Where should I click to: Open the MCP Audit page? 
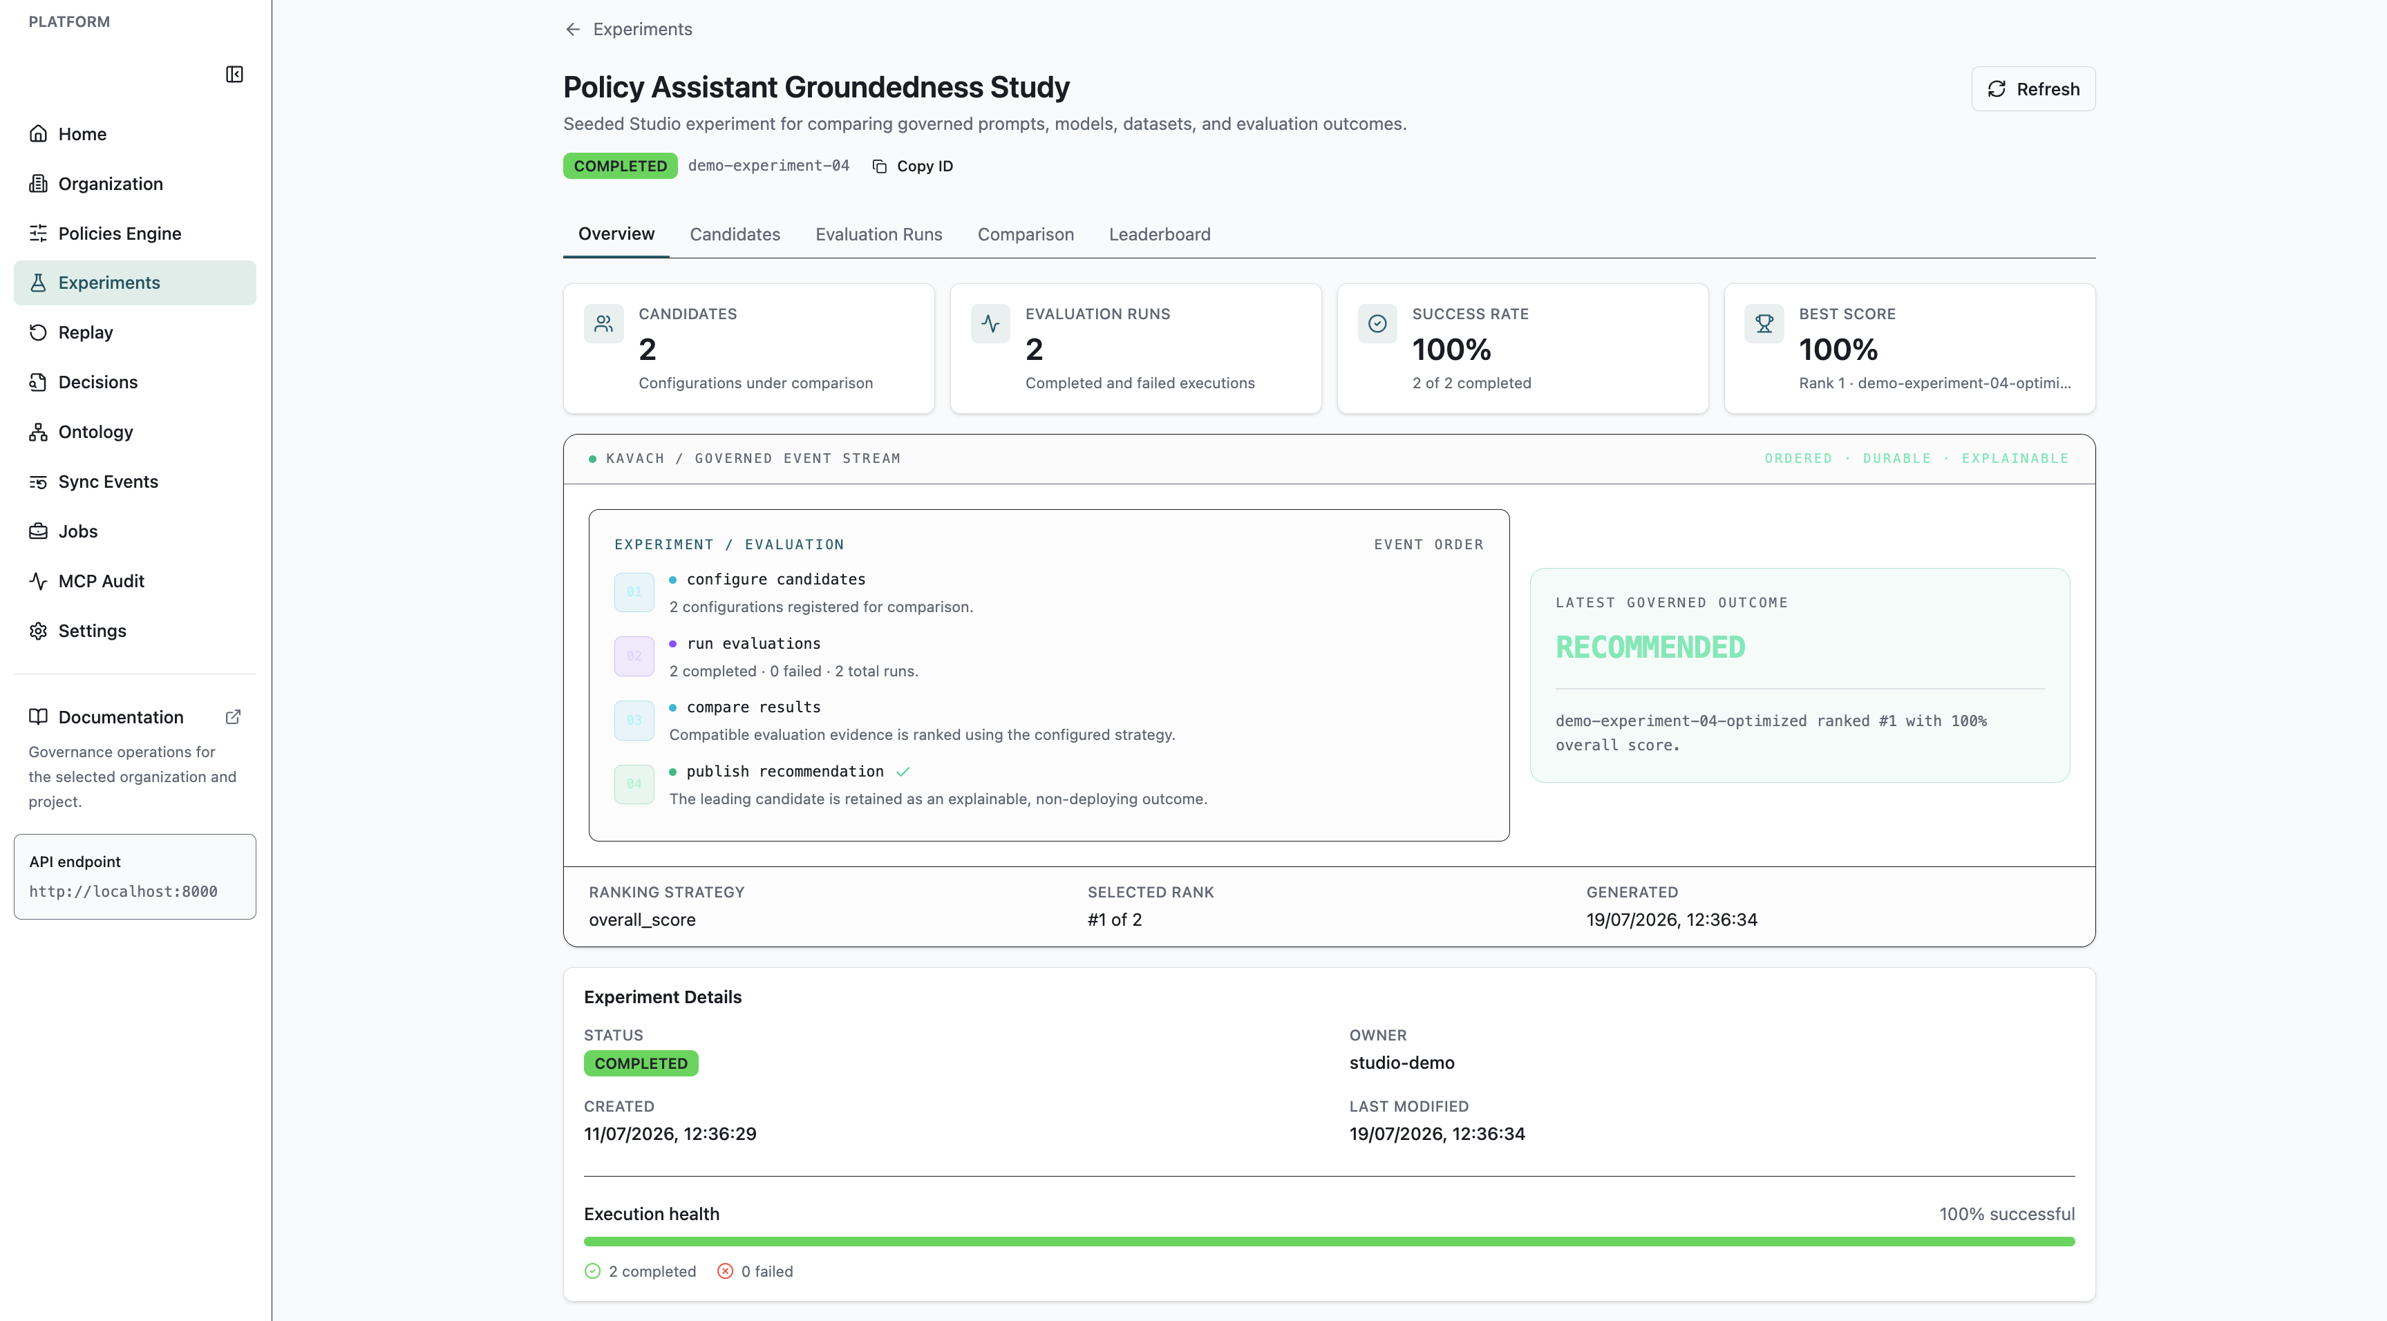point(135,581)
